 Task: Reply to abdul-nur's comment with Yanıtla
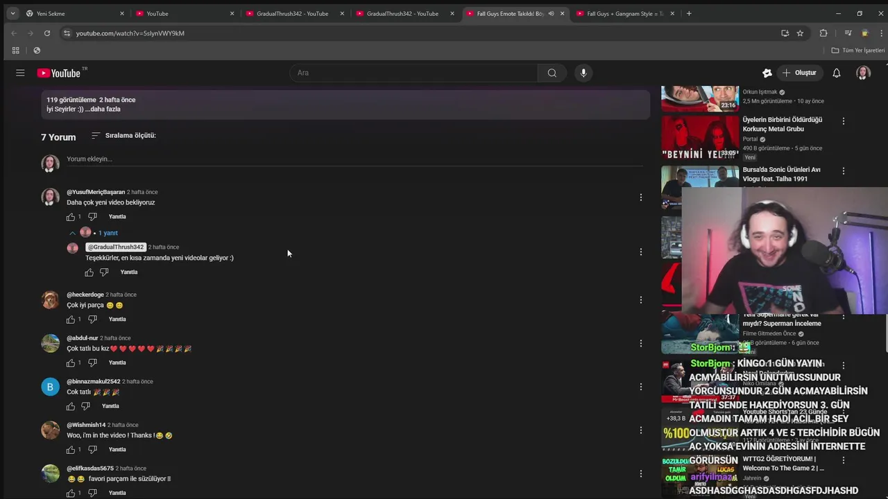pos(117,363)
